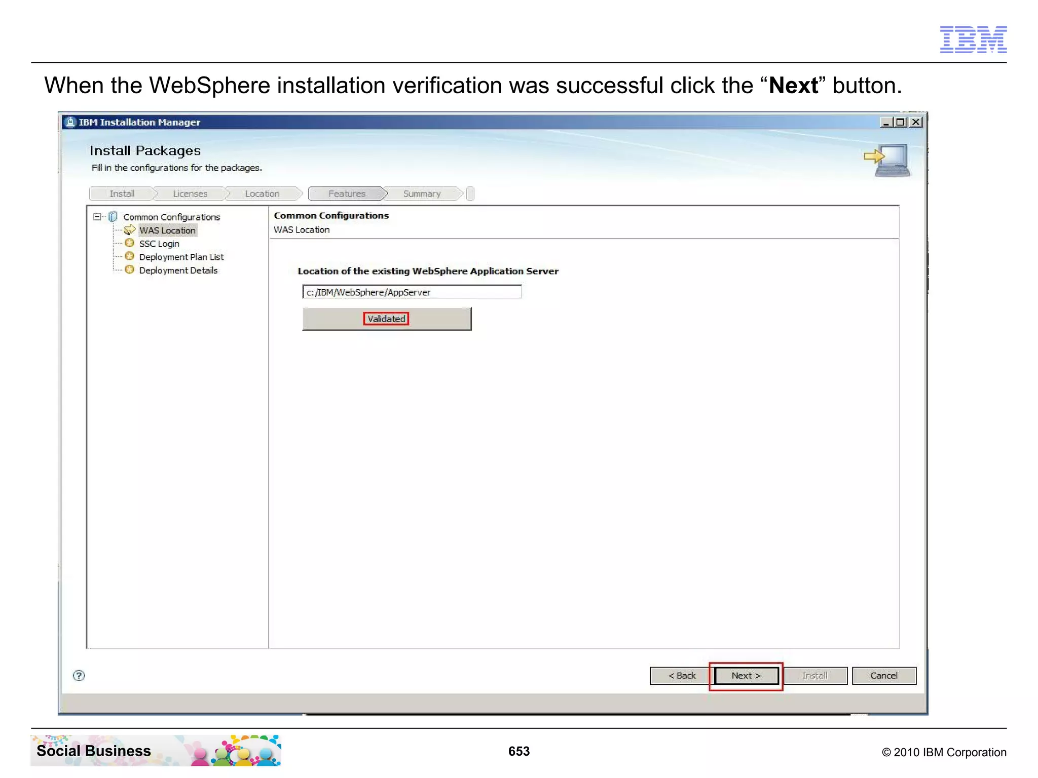Go to the Summary wizard step
This screenshot has width=1038, height=778.
tap(422, 193)
